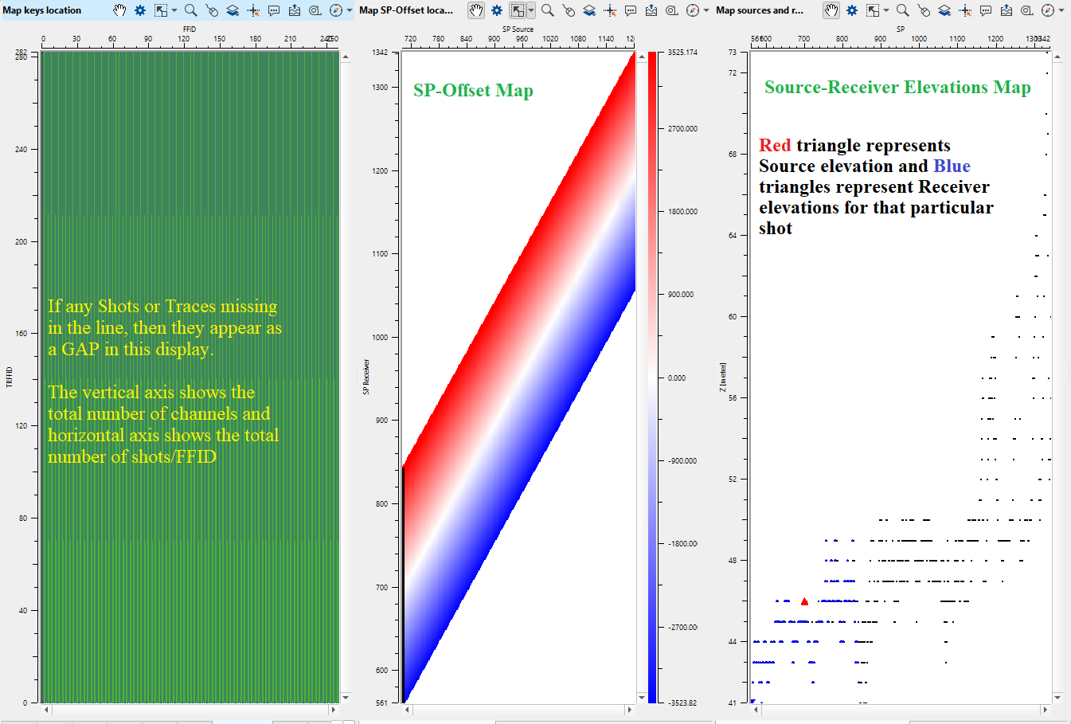Screen dimensions: 1071x724
Task: Click the red-blue offset color scale bar
Action: (x=652, y=378)
